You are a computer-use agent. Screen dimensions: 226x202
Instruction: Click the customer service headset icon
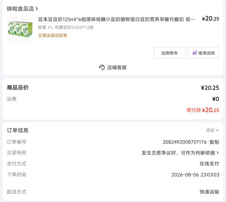click(102, 68)
